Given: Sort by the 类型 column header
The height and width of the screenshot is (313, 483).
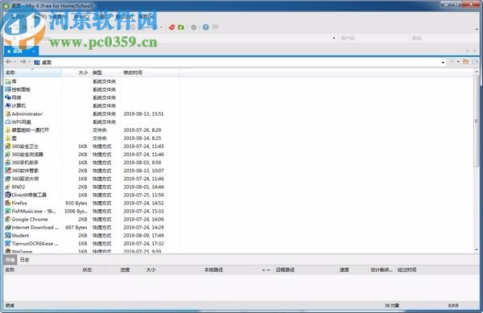Looking at the screenshot, I should [105, 72].
